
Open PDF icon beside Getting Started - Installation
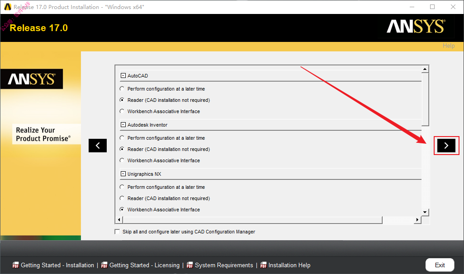15,265
